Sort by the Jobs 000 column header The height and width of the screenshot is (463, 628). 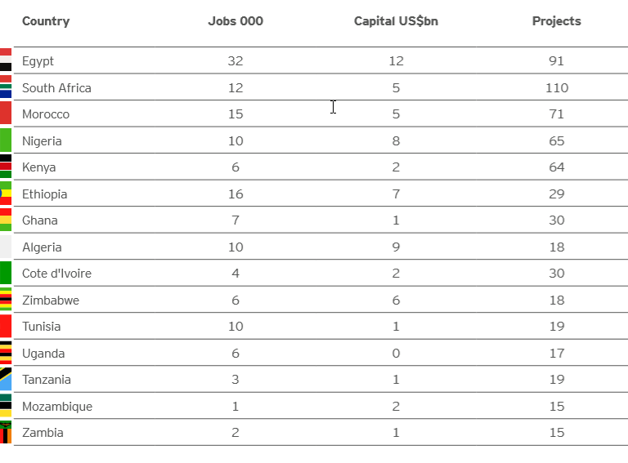pos(235,21)
